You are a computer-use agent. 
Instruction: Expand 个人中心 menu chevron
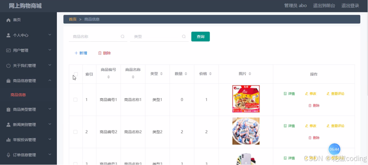(x=50, y=35)
